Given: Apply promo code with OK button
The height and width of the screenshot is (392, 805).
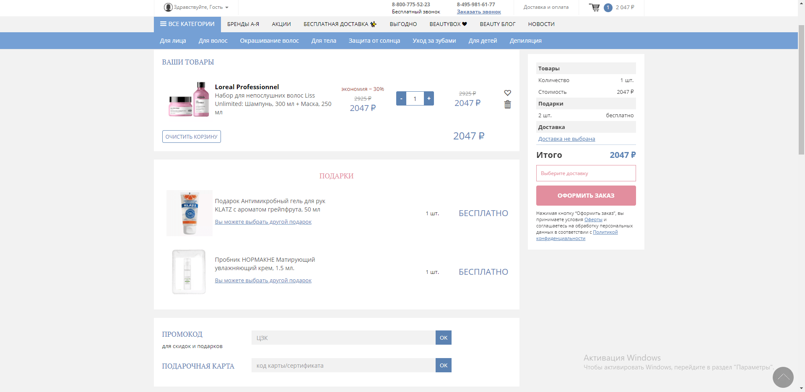Looking at the screenshot, I should coord(444,338).
